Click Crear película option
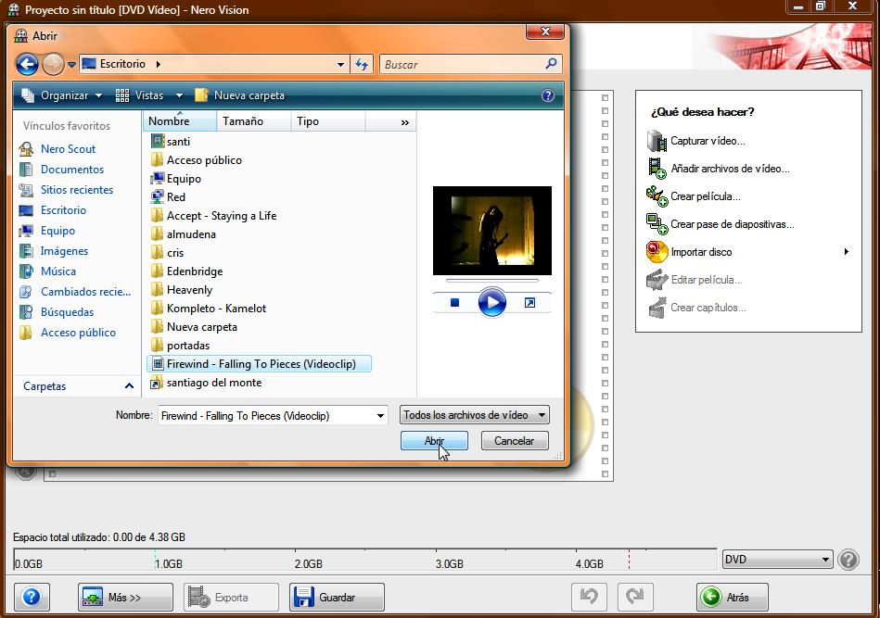 click(694, 196)
